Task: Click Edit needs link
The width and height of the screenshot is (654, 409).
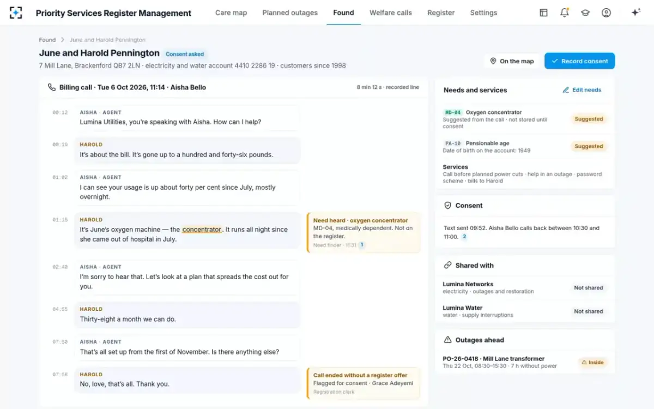Action: pyautogui.click(x=582, y=90)
